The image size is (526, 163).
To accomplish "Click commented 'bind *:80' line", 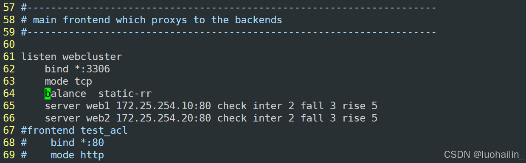I will (x=62, y=142).
